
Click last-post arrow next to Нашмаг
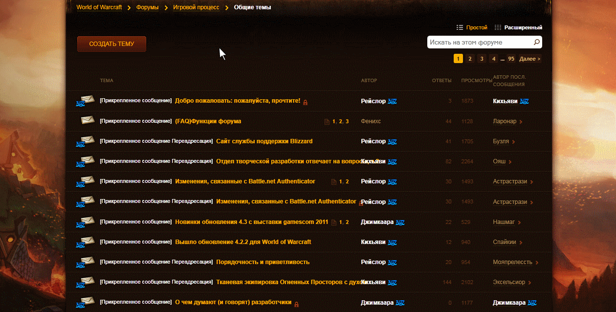point(519,223)
